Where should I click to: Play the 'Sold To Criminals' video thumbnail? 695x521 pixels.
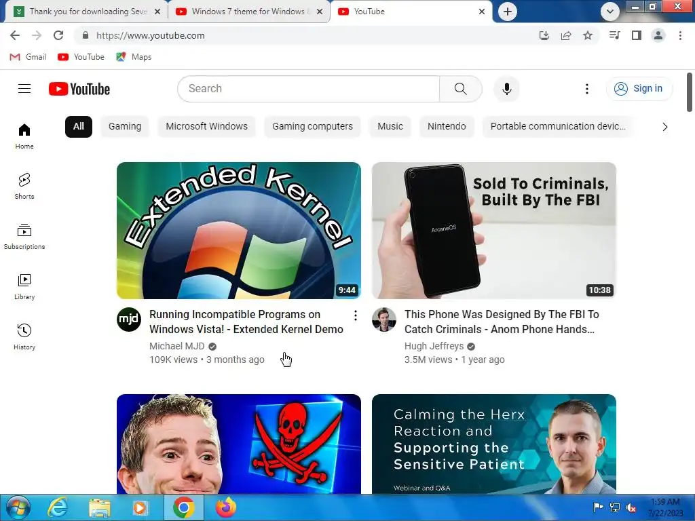(494, 231)
